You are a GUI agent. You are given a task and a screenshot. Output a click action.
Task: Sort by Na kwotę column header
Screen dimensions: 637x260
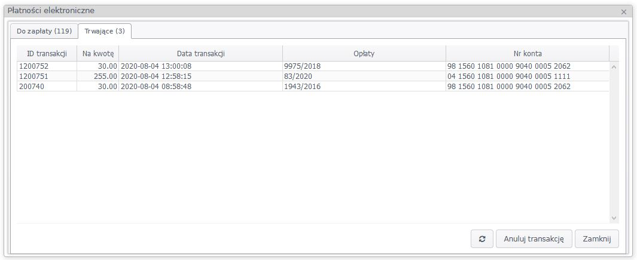coord(98,53)
